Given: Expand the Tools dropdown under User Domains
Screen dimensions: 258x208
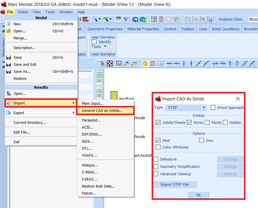Looking at the screenshot, I should pos(99,47).
